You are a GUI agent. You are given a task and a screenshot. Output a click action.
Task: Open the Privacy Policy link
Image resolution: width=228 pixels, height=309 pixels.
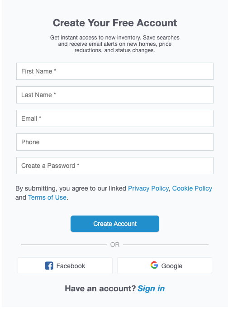point(148,188)
